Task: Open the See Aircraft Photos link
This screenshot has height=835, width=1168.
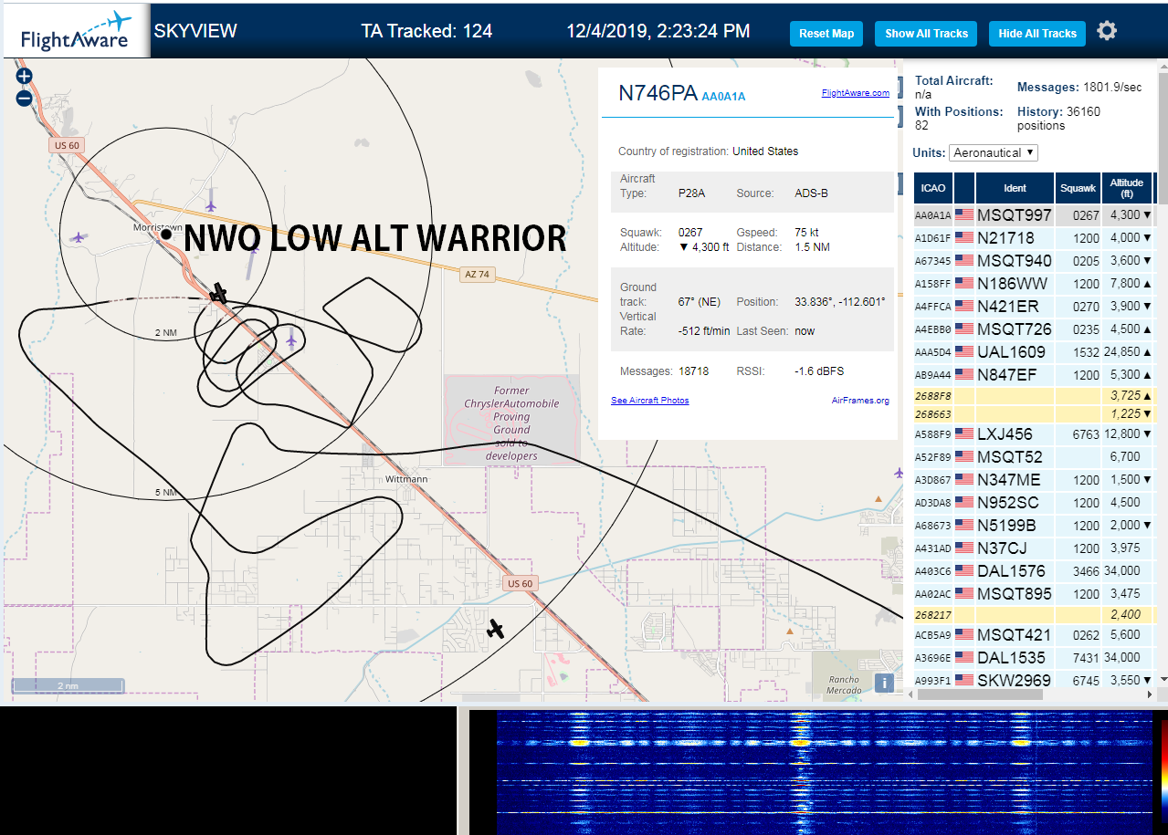Action: click(650, 401)
